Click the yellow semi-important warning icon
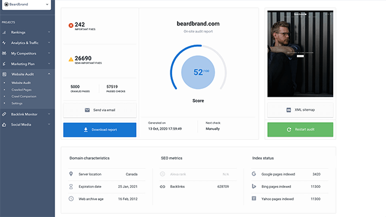Screen dimensions: 386x217 (71, 59)
